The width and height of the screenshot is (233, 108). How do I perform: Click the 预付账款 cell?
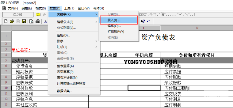24,88
